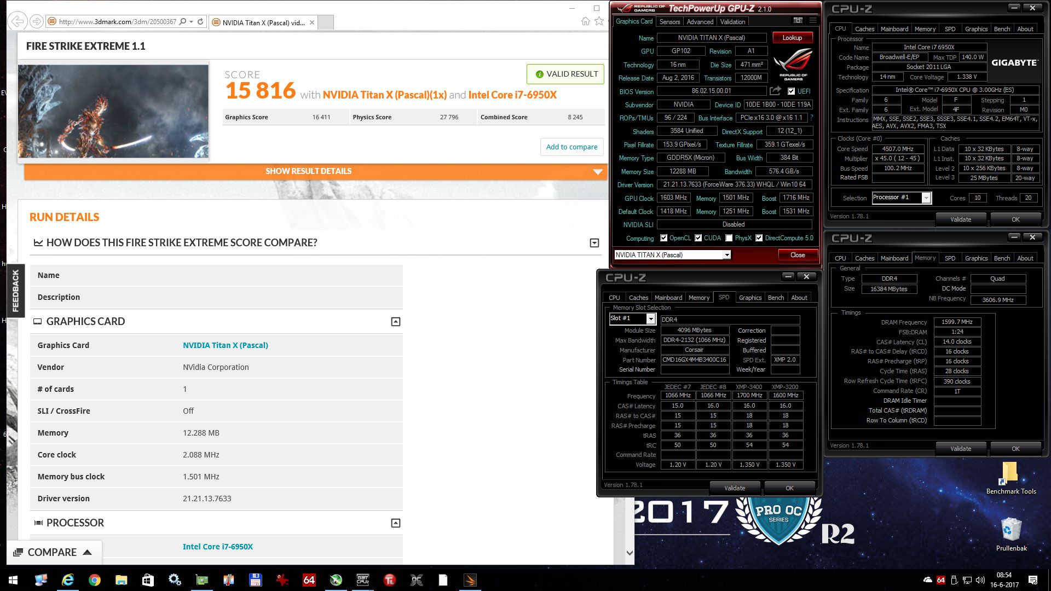Click the Fire Strike benchmark thumbnail image

tap(113, 111)
